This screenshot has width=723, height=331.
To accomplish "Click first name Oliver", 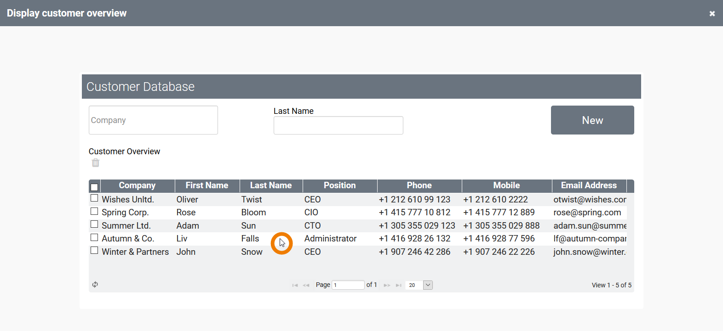I will tap(187, 200).
